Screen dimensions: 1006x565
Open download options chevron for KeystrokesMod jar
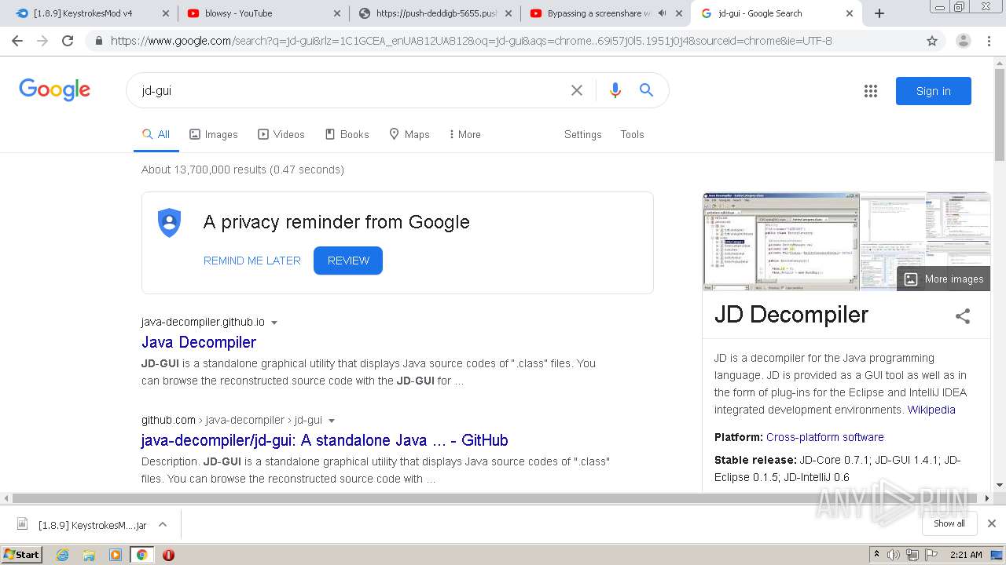[x=163, y=524]
